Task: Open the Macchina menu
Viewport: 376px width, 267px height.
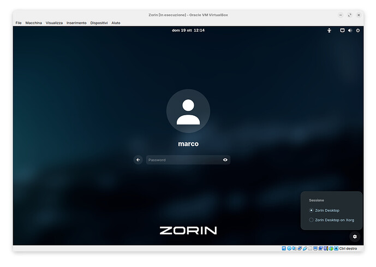Action: coord(33,23)
